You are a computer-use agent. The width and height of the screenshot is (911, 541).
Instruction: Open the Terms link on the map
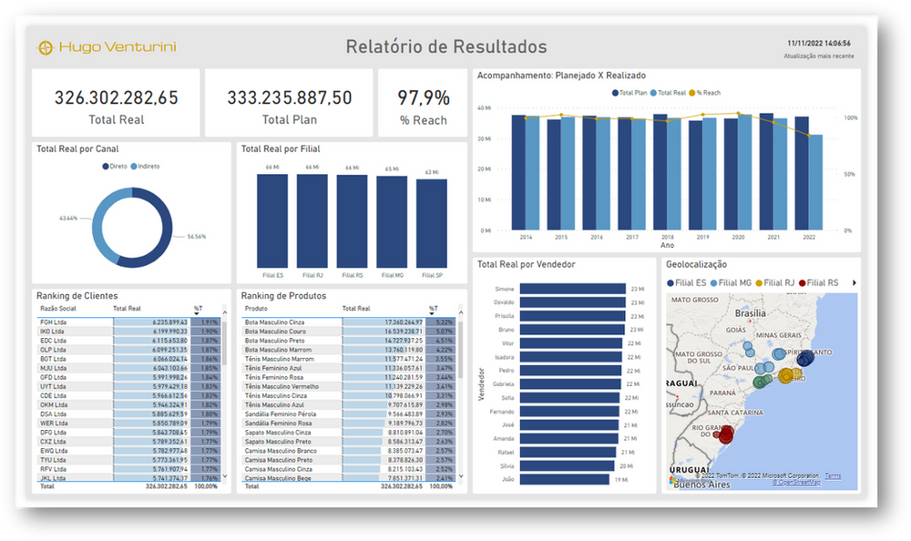[x=832, y=476]
